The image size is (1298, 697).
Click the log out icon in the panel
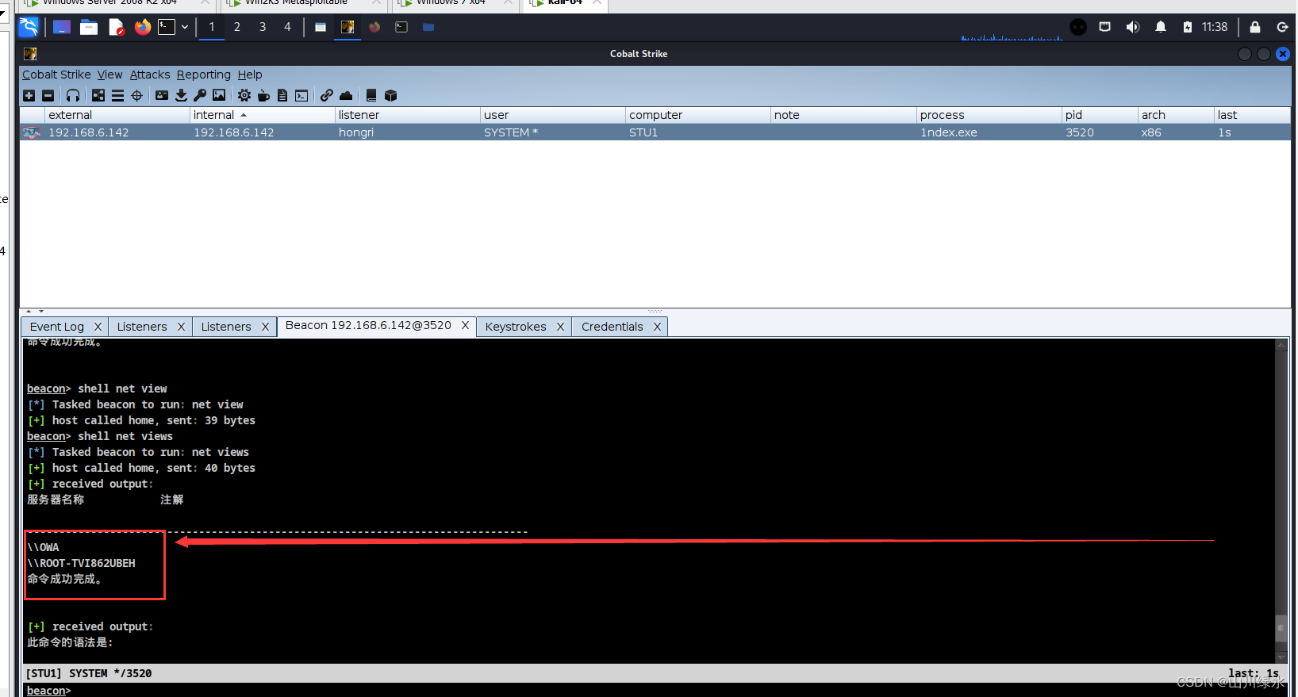click(x=1282, y=27)
